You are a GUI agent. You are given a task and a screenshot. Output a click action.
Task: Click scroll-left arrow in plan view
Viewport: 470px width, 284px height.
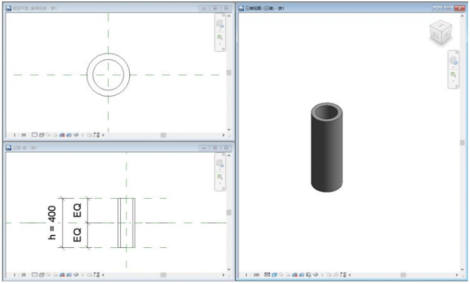(103, 135)
